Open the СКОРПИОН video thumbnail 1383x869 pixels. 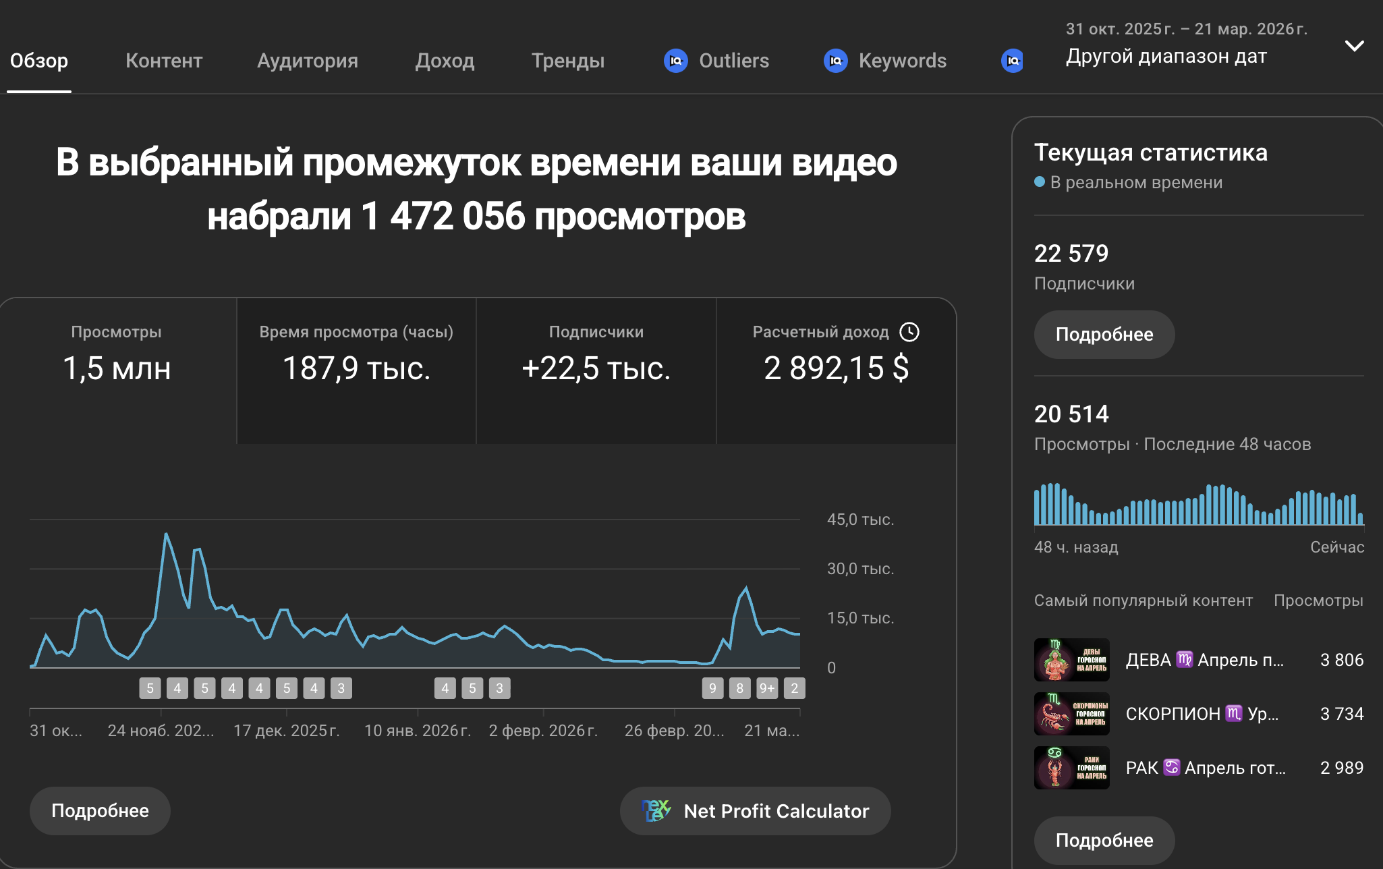[1071, 714]
